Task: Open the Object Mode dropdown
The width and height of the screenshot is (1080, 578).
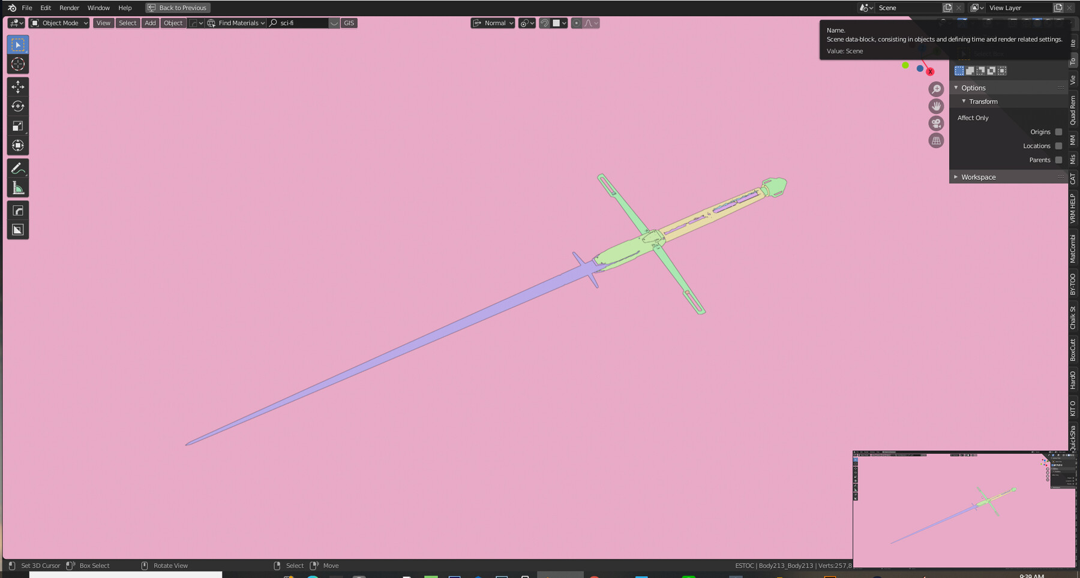Action: [58, 23]
